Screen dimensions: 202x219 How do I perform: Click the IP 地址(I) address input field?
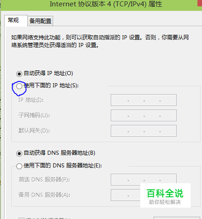pos(143,100)
